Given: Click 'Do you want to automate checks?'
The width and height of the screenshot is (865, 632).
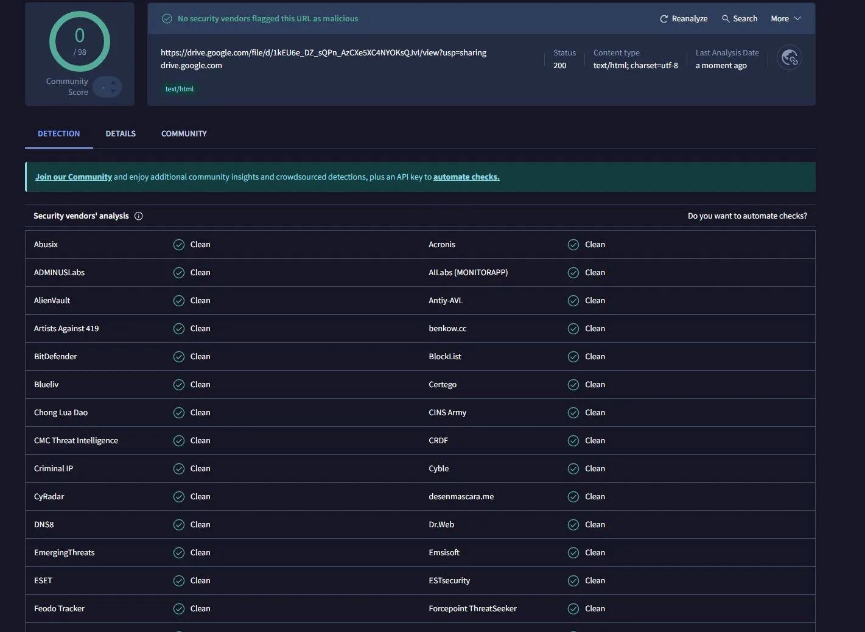Looking at the screenshot, I should (x=747, y=216).
